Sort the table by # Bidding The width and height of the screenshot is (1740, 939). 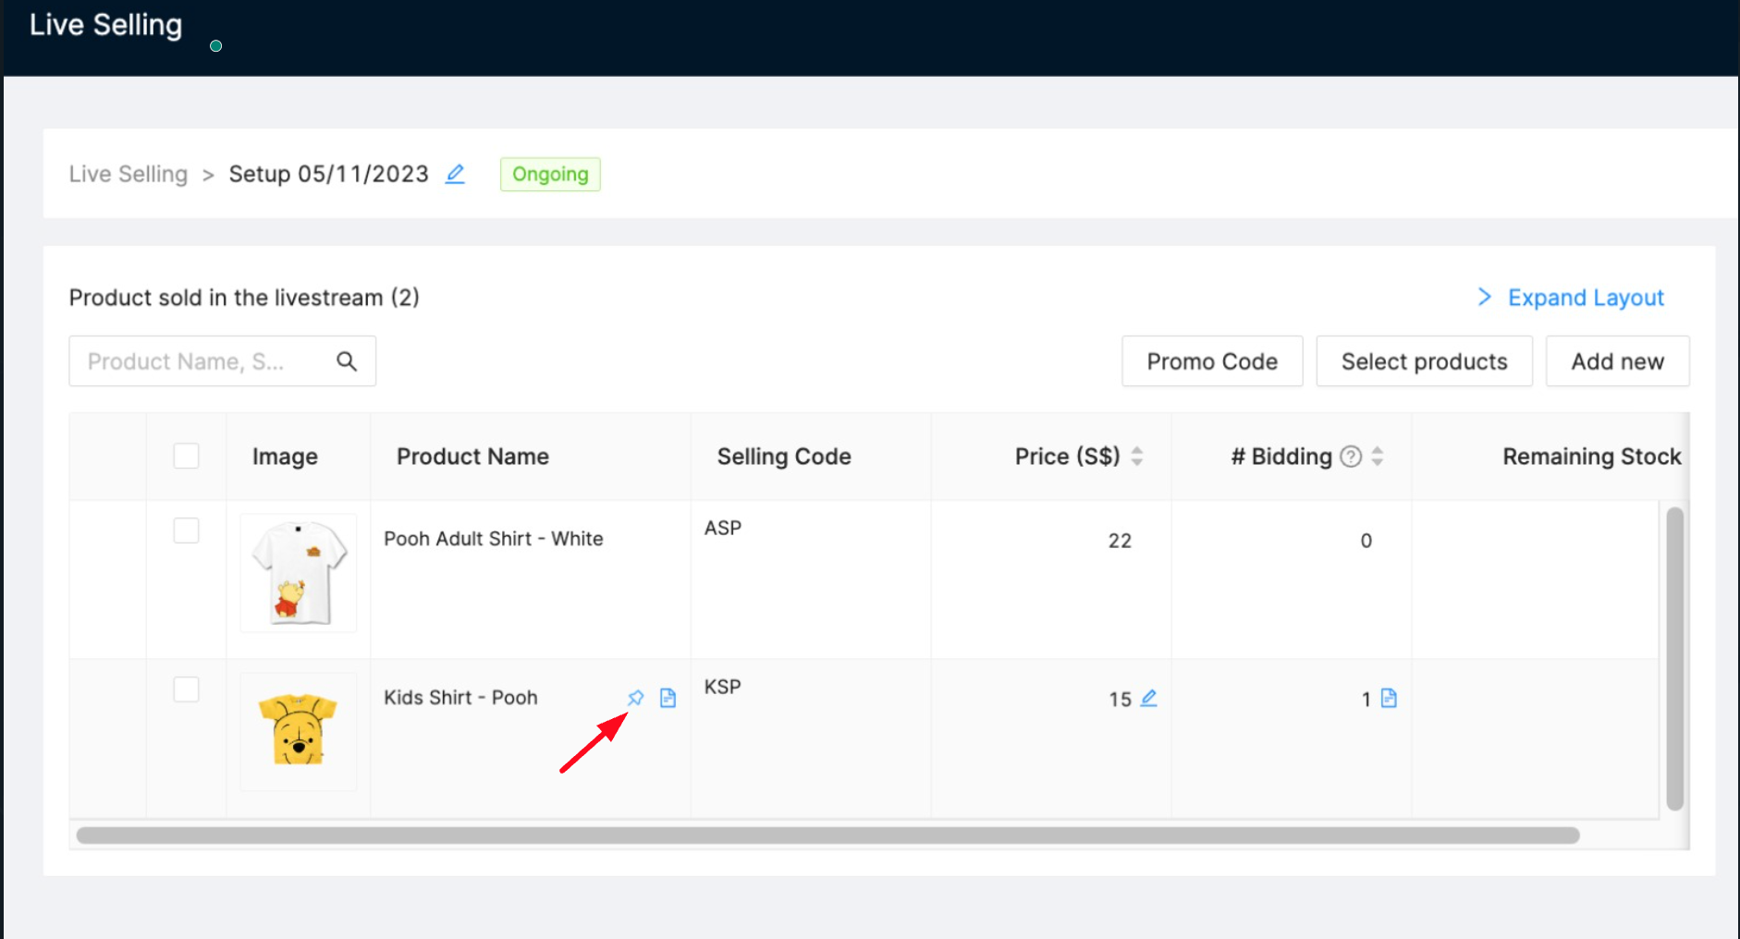(x=1378, y=457)
